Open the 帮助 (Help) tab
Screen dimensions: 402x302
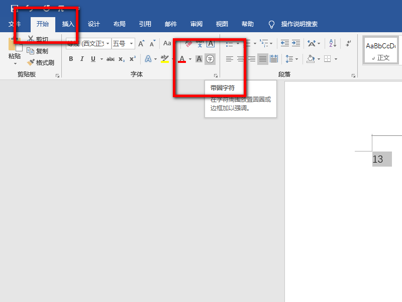(x=247, y=24)
